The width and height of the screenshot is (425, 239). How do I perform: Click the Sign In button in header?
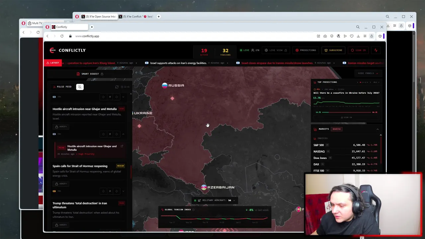pyautogui.click(x=358, y=50)
